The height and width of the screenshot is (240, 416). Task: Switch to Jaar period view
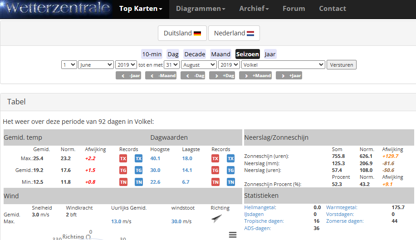click(270, 54)
